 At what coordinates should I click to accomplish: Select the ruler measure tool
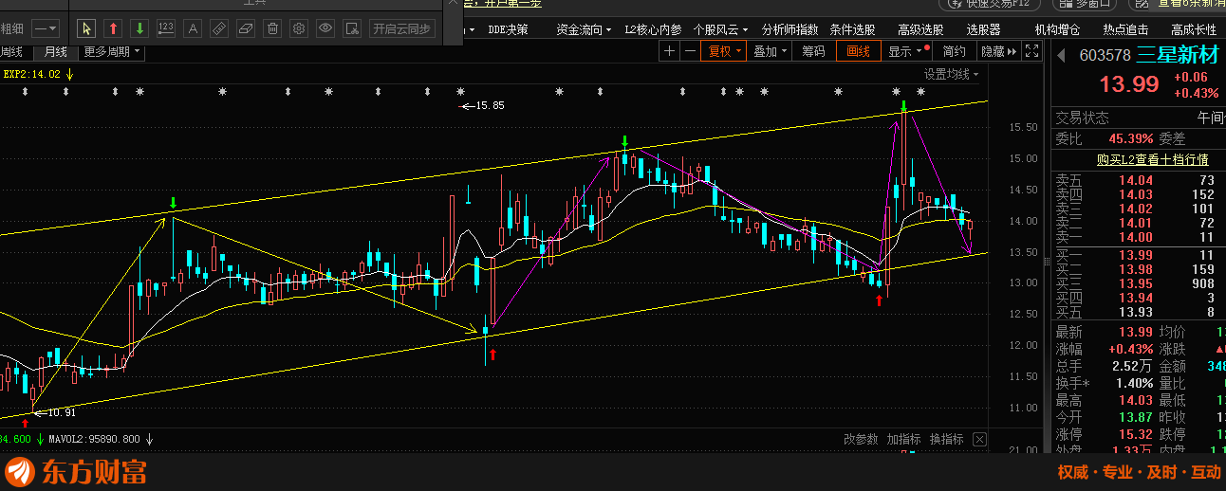[219, 28]
